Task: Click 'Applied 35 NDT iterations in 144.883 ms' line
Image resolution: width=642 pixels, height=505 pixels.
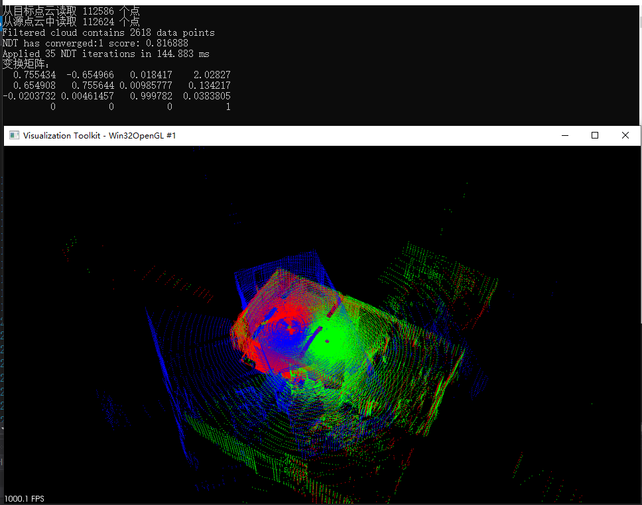Action: tap(105, 54)
